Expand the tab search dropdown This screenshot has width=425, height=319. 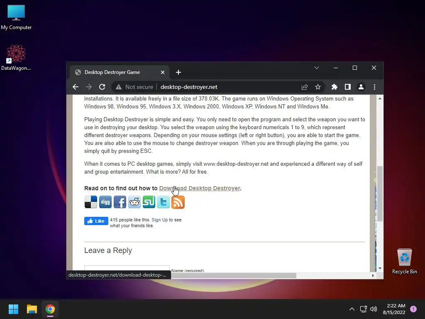pyautogui.click(x=317, y=68)
